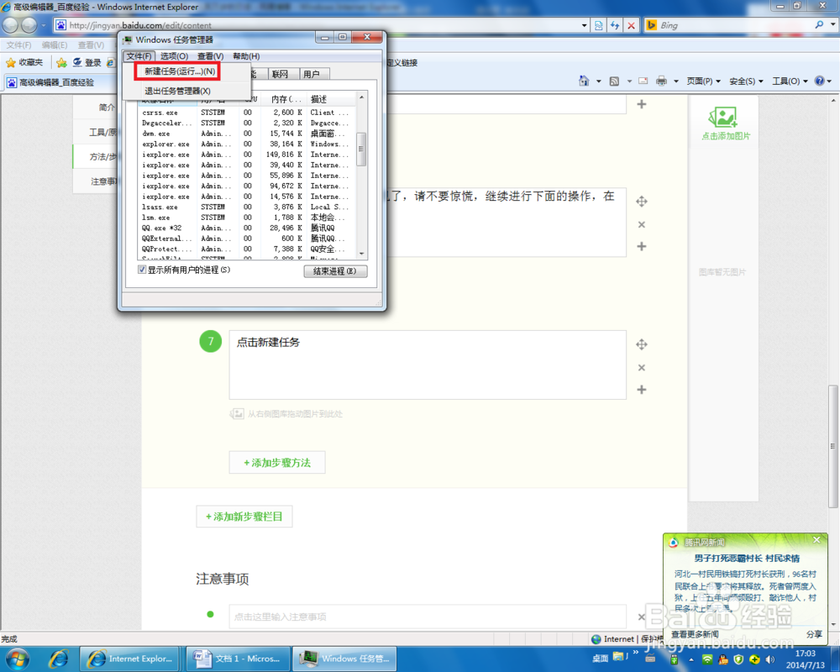This screenshot has height=672, width=840.
Task: Click the move handle beside step 7
Action: click(x=641, y=344)
